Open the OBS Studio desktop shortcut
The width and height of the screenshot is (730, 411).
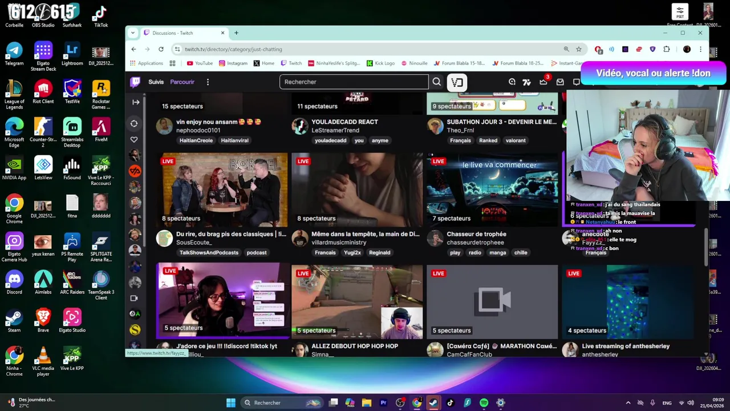pos(43,16)
